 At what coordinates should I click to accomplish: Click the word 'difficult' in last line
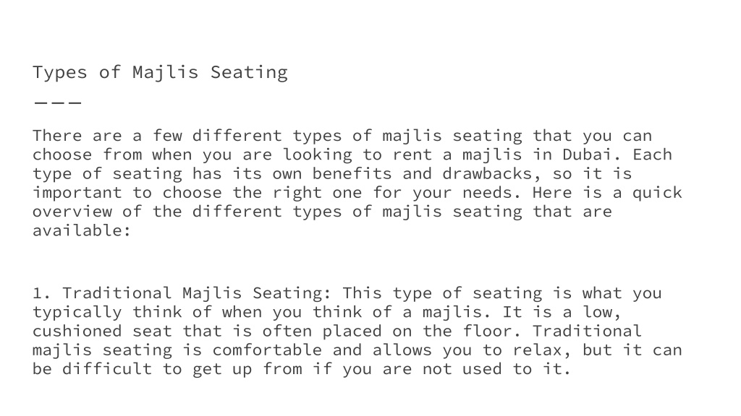[x=107, y=369]
